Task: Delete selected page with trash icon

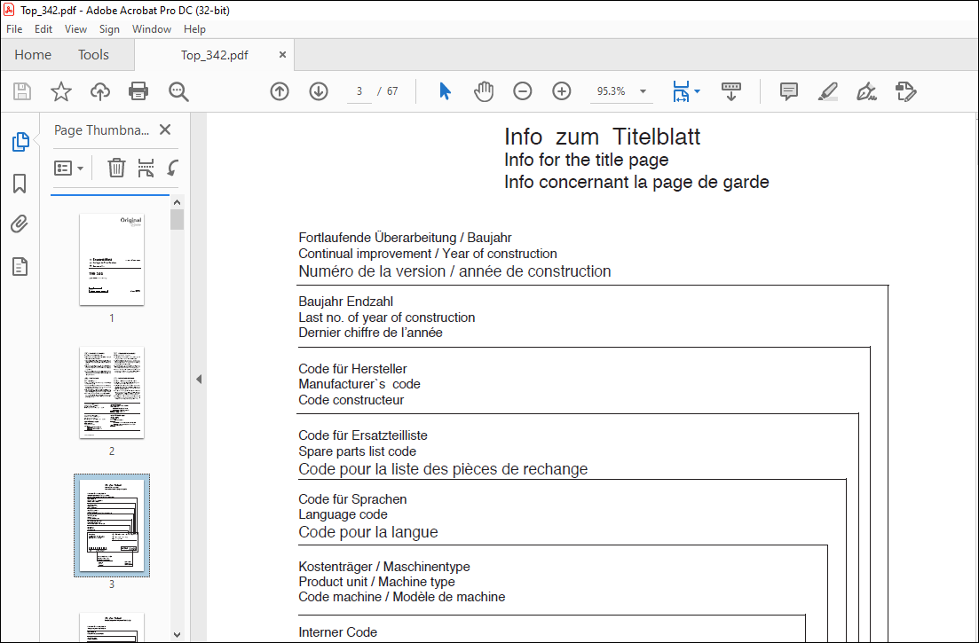Action: click(x=116, y=168)
